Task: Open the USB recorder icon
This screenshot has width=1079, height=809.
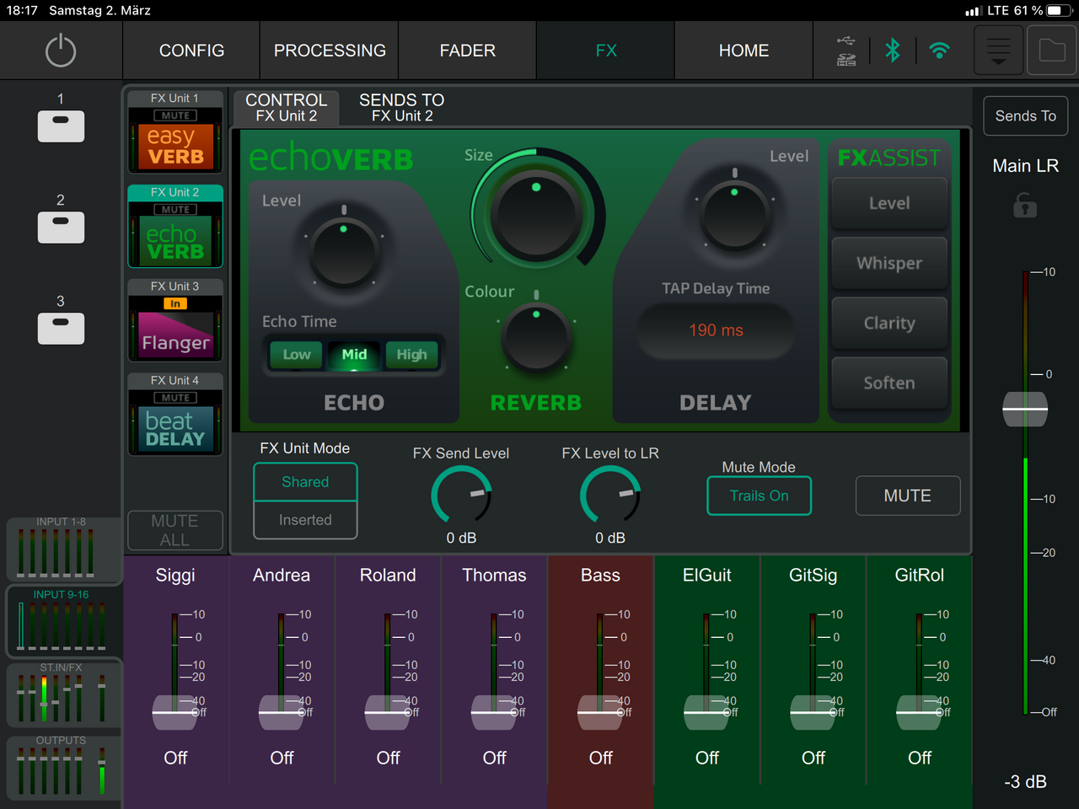Action: click(x=846, y=51)
